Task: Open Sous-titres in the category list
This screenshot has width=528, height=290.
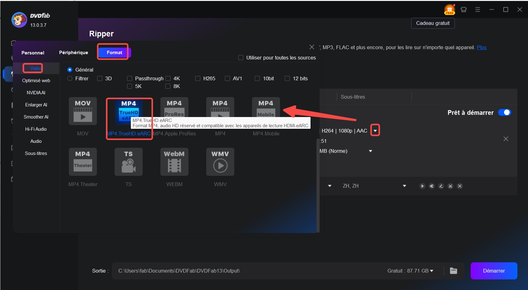Action: pos(36,153)
